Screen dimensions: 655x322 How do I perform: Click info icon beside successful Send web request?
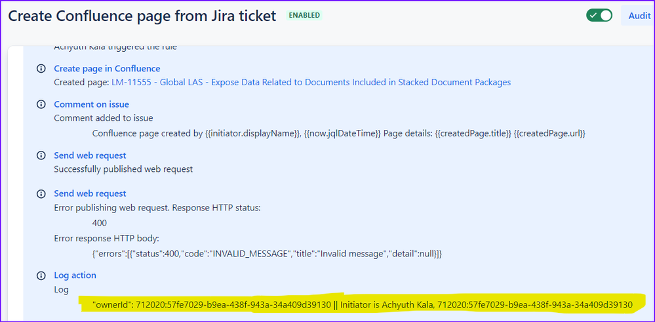(41, 155)
